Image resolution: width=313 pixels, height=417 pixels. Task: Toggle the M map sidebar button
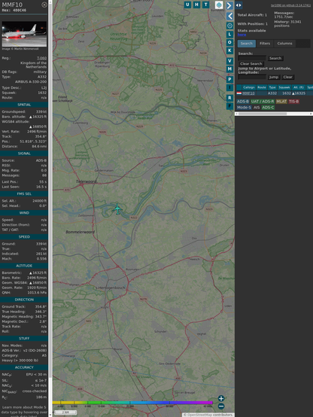[x=229, y=69]
